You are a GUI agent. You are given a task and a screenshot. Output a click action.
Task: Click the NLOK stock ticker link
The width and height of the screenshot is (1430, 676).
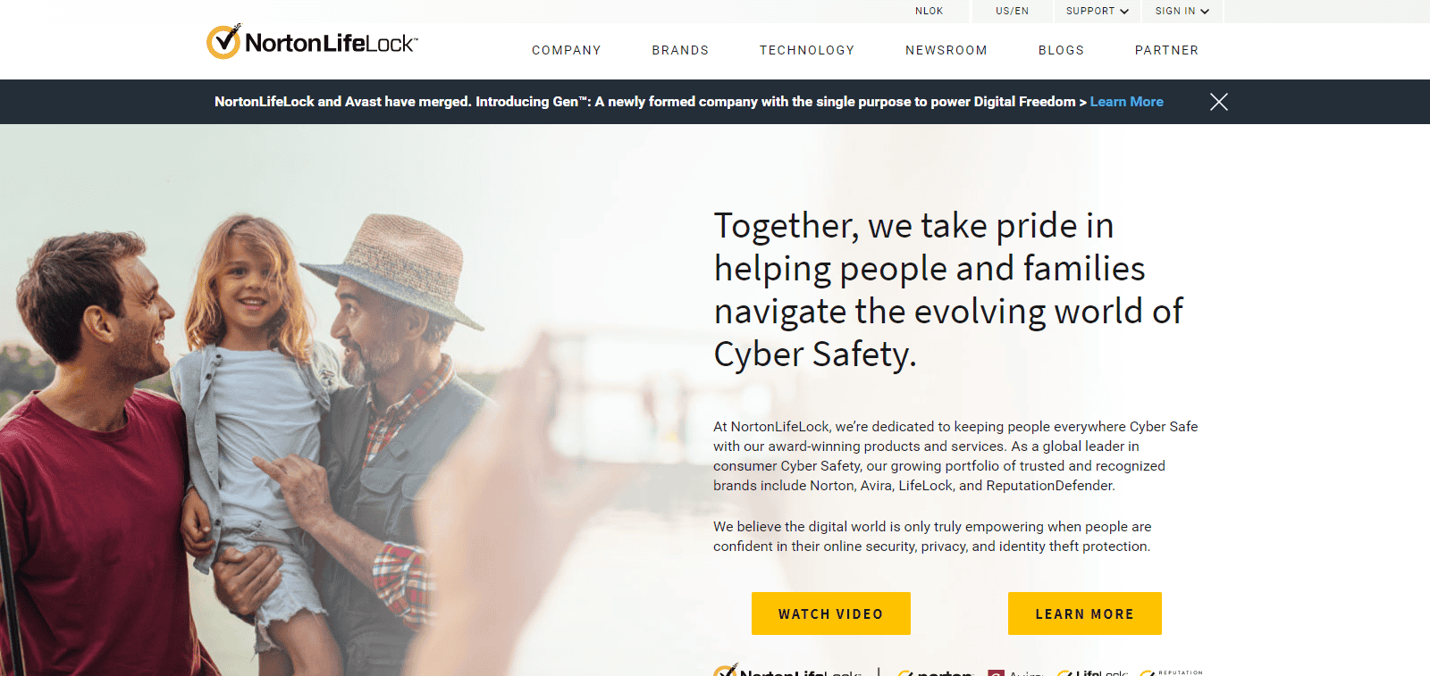(929, 11)
